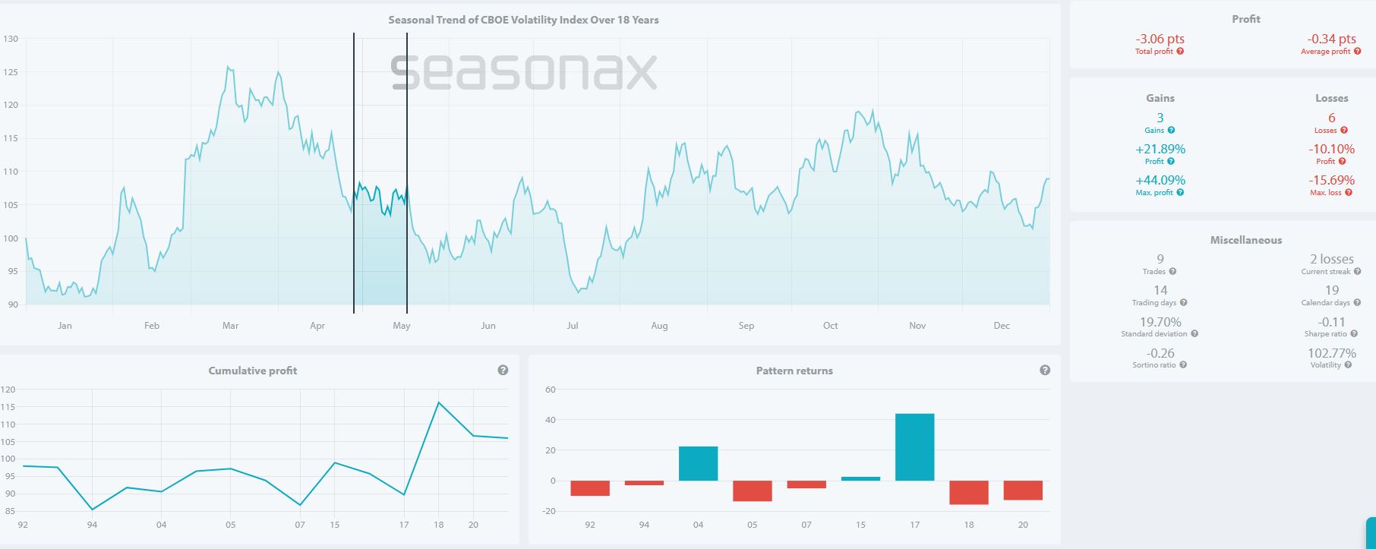Click the Jul label on the seasonal chart axis
This screenshot has width=1376, height=549.
pos(572,326)
